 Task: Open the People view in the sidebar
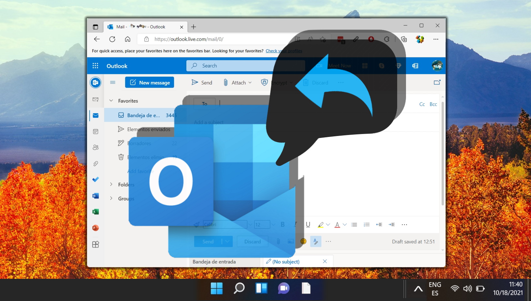pyautogui.click(x=96, y=147)
